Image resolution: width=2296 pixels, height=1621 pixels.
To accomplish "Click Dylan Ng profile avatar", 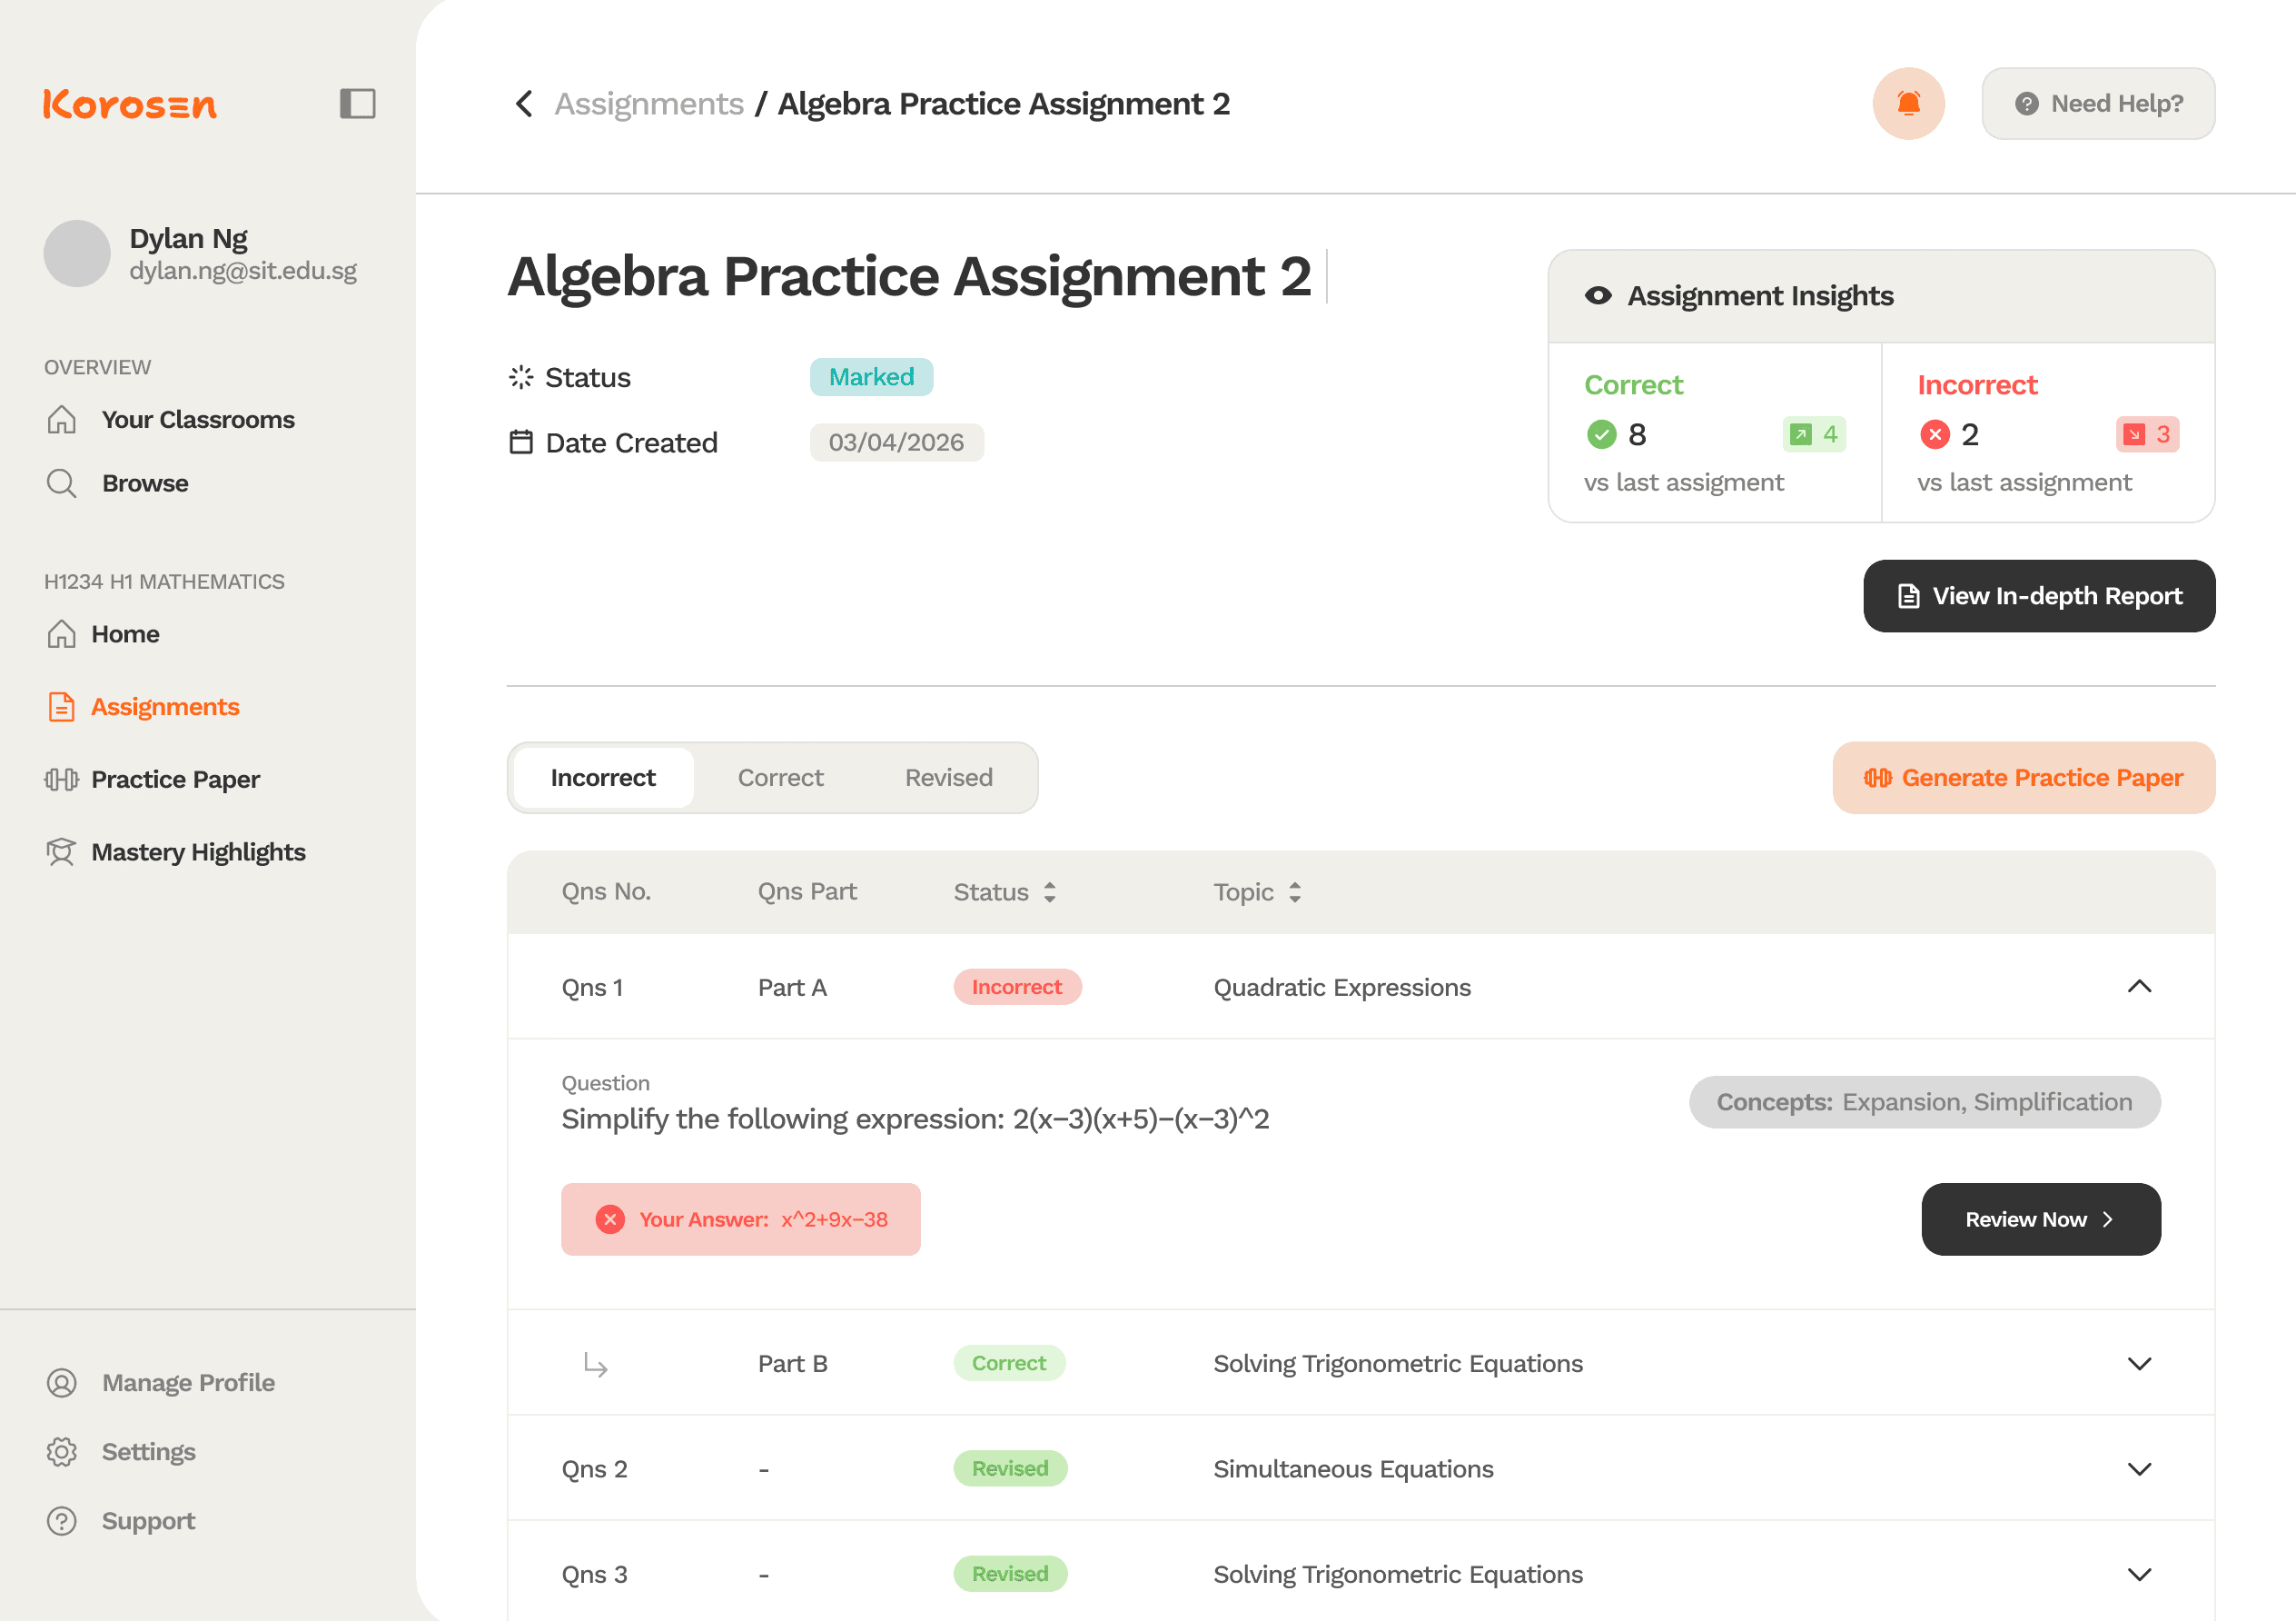I will [x=77, y=254].
